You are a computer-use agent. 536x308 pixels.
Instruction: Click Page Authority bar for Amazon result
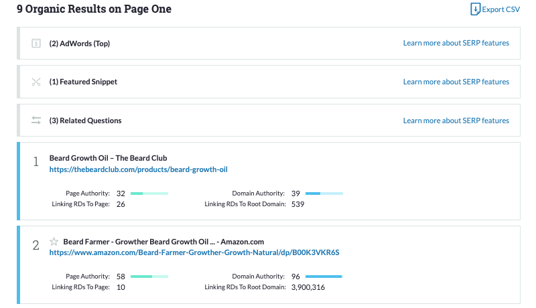click(149, 276)
